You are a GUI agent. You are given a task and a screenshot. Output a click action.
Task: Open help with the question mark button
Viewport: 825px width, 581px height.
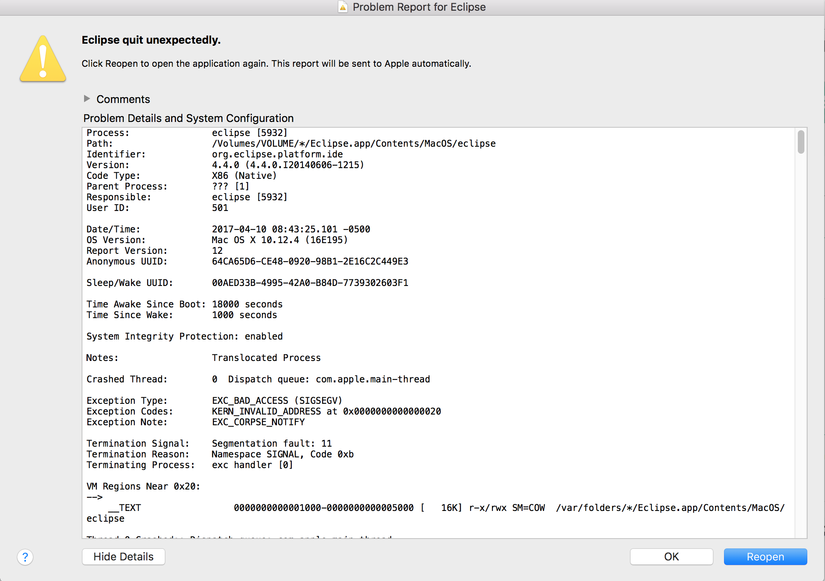click(25, 557)
